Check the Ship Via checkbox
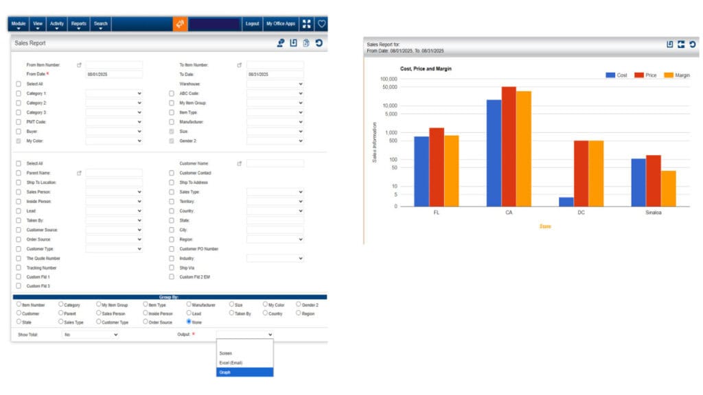 tap(171, 268)
